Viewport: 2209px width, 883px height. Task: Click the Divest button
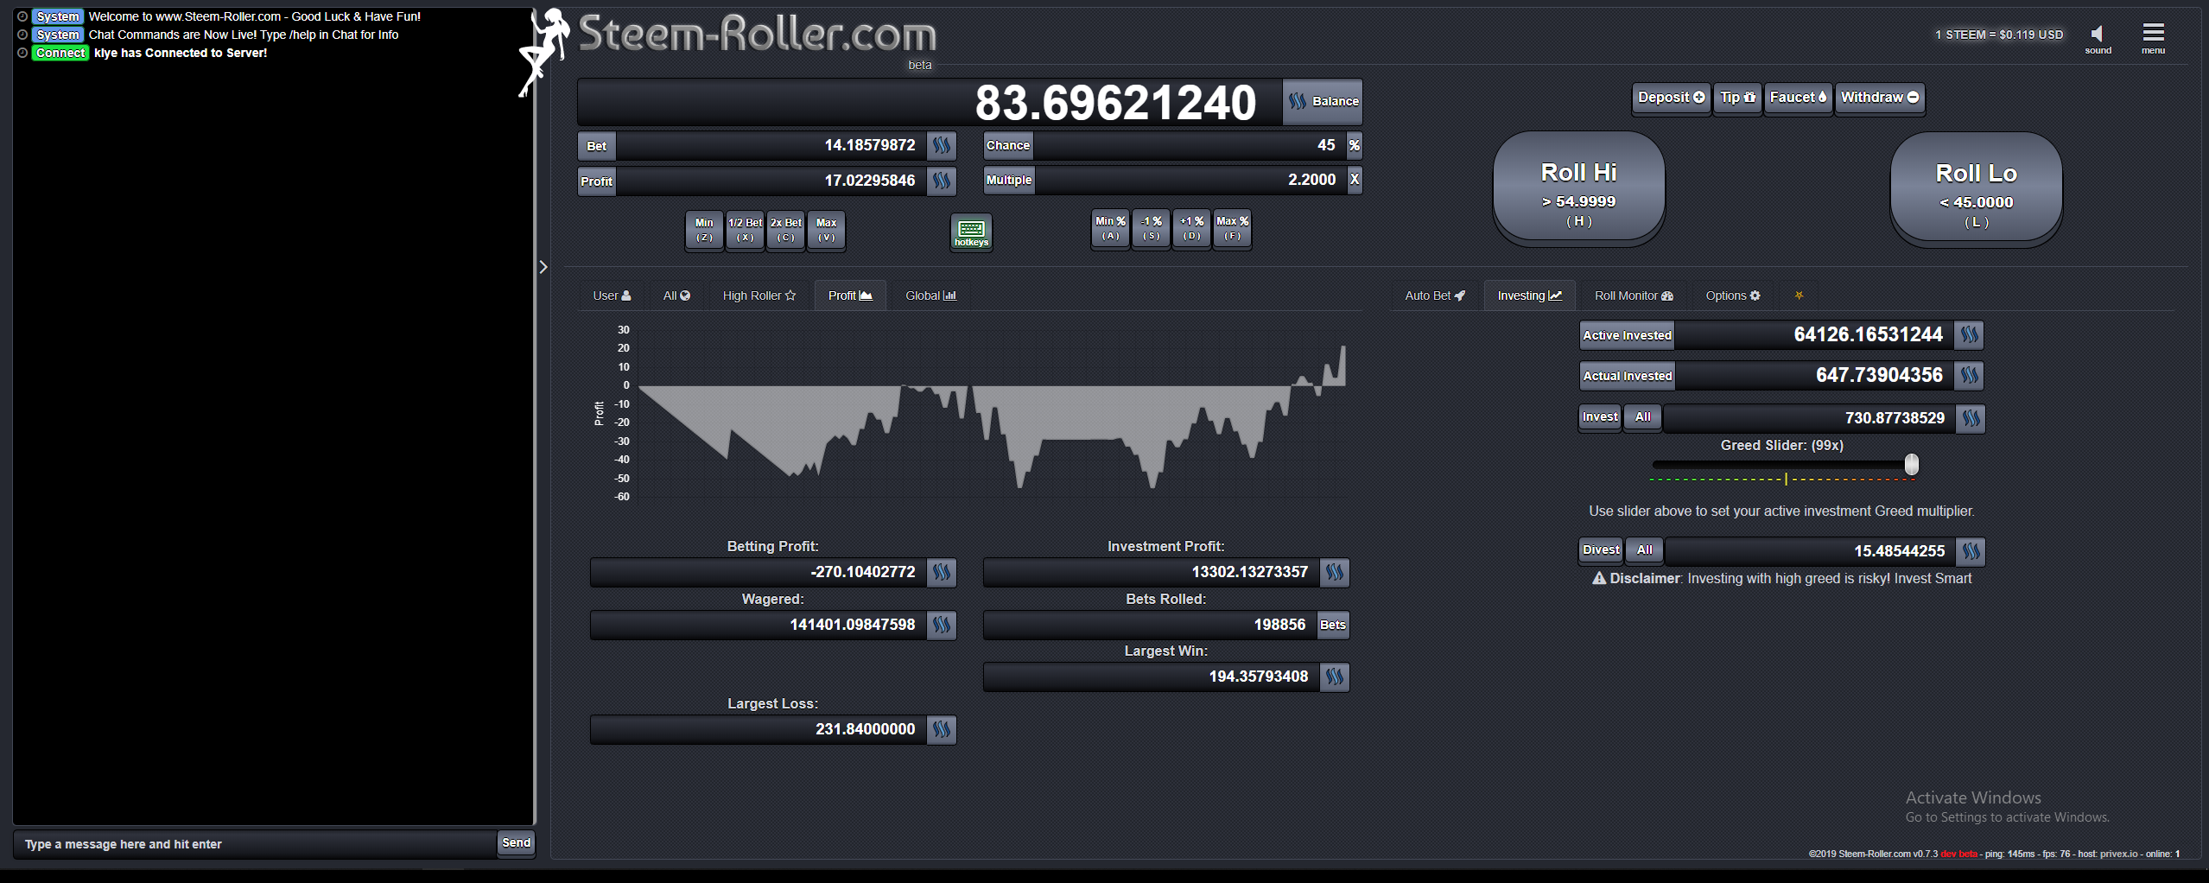click(x=1601, y=550)
